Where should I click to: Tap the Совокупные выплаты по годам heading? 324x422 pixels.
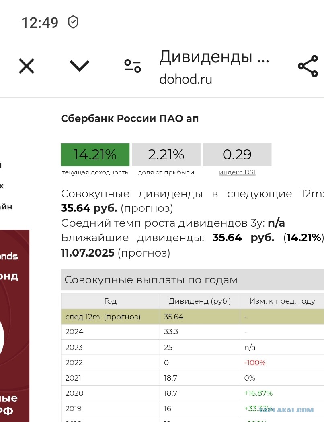click(151, 280)
